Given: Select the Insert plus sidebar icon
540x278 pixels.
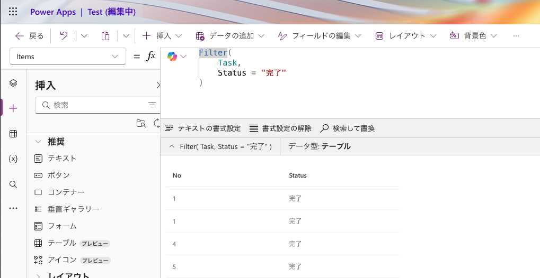Looking at the screenshot, I should tap(13, 108).
